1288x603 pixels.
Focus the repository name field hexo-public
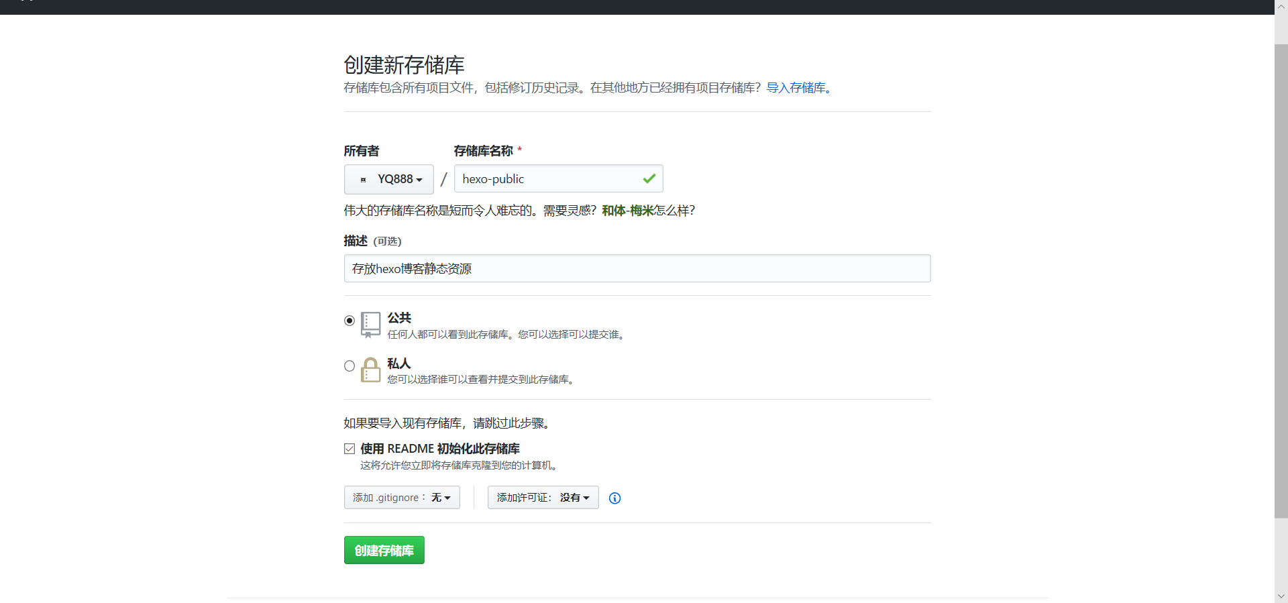click(559, 178)
